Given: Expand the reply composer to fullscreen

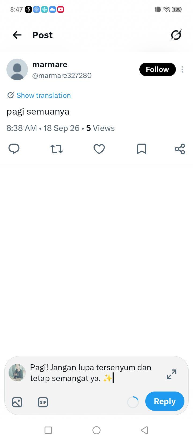Looking at the screenshot, I should pos(172,374).
